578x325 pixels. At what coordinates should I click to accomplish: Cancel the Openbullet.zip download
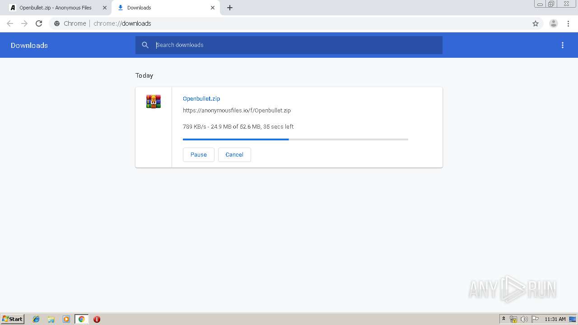[x=234, y=154]
